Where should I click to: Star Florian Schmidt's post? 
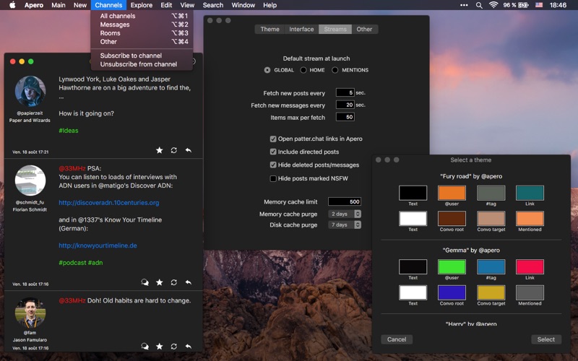pyautogui.click(x=160, y=282)
